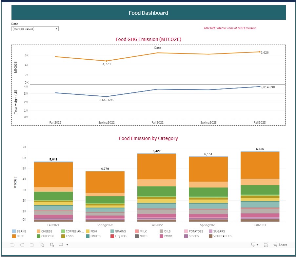Click the Food Dashboard title banner
This screenshot has width=296, height=257.
[x=148, y=13]
